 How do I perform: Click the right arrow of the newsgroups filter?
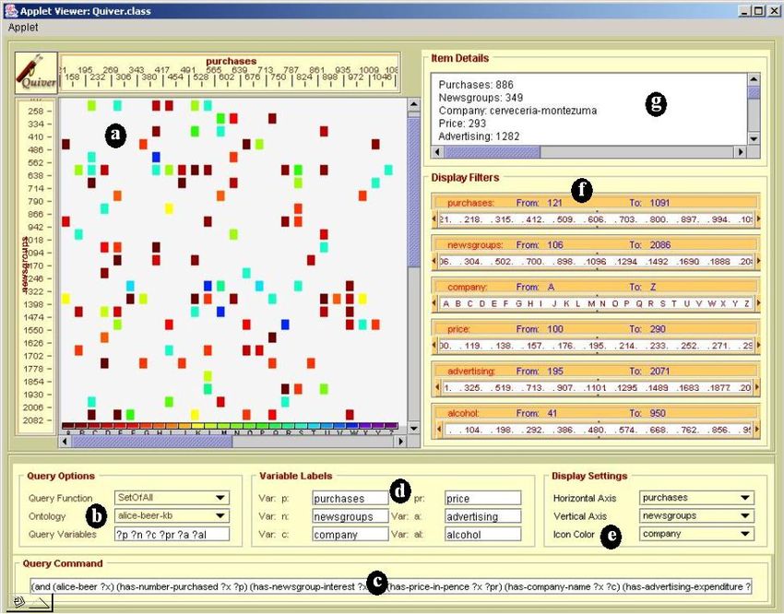coord(758,261)
